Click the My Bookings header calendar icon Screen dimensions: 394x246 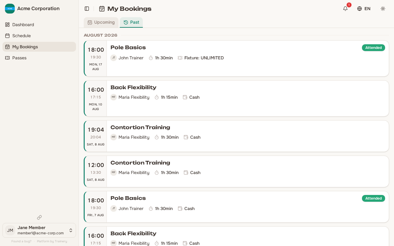[102, 9]
